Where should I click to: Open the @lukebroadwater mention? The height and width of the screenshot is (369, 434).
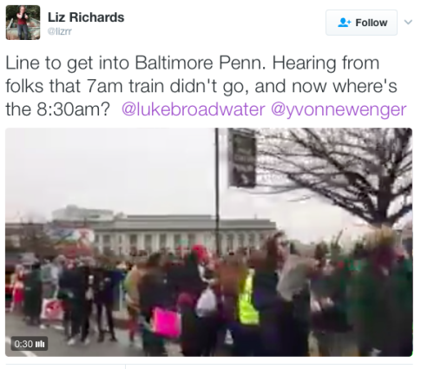193,109
